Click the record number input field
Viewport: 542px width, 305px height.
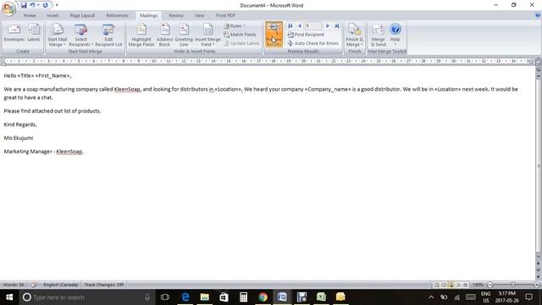pyautogui.click(x=313, y=26)
